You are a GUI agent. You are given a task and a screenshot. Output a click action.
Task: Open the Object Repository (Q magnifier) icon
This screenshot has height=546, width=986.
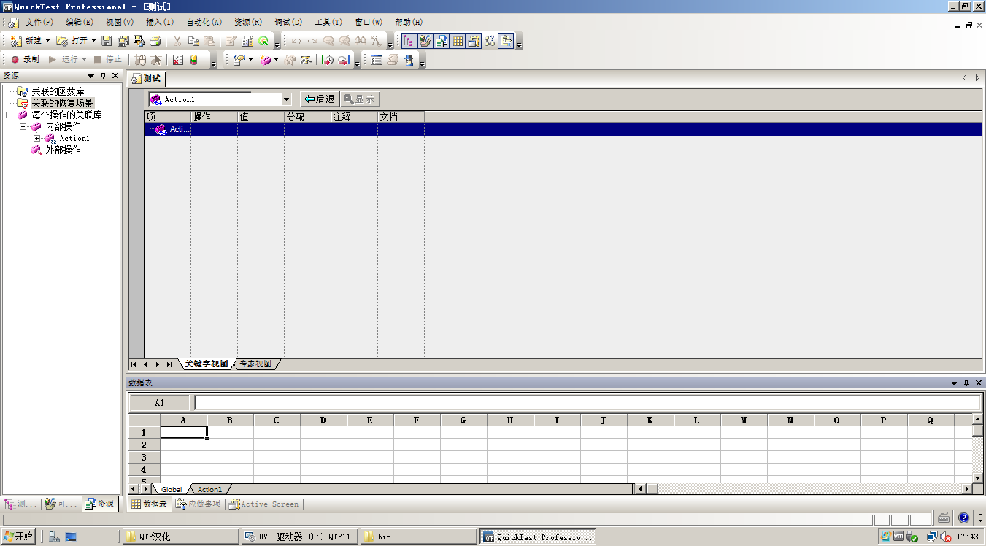coord(263,41)
